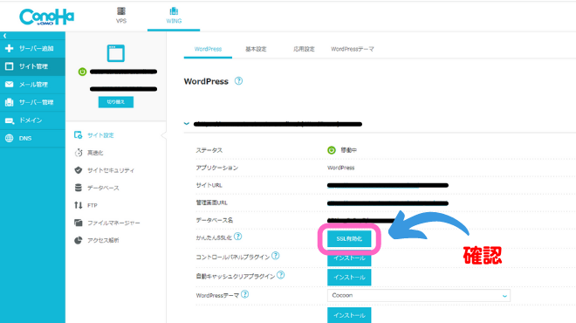This screenshot has height=323, width=576.
Task: Click the globe icon for DNS
Action: (10, 139)
